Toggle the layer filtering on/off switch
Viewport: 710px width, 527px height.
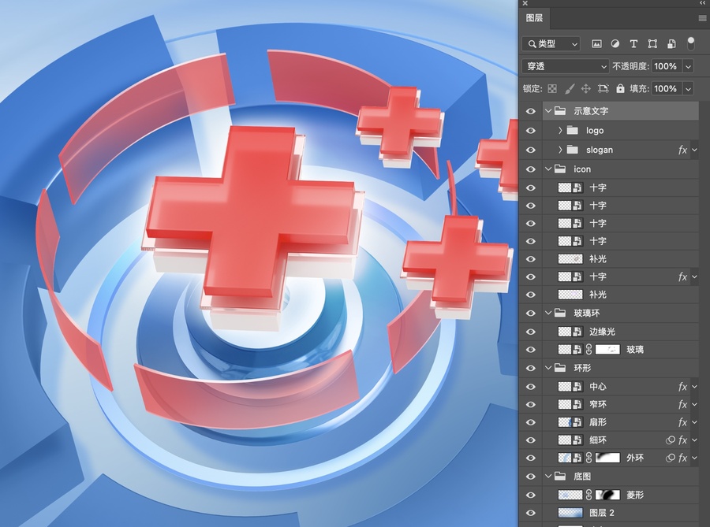pos(690,43)
